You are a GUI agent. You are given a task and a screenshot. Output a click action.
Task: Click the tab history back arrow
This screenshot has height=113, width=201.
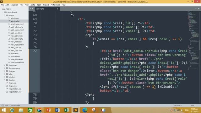coord(31,9)
